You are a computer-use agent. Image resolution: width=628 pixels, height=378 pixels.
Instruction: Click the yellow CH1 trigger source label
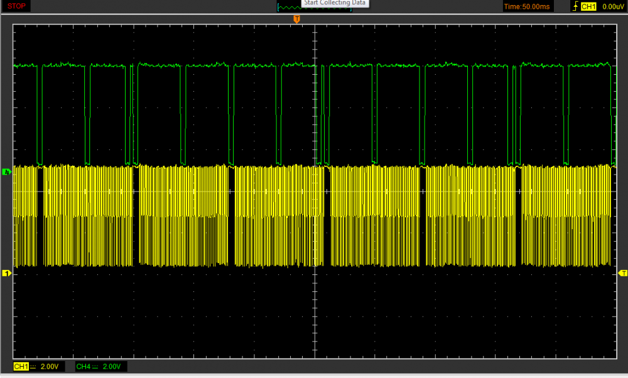tap(588, 6)
